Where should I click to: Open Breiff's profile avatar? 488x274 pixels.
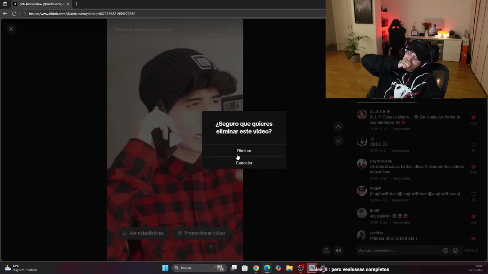coord(362,213)
